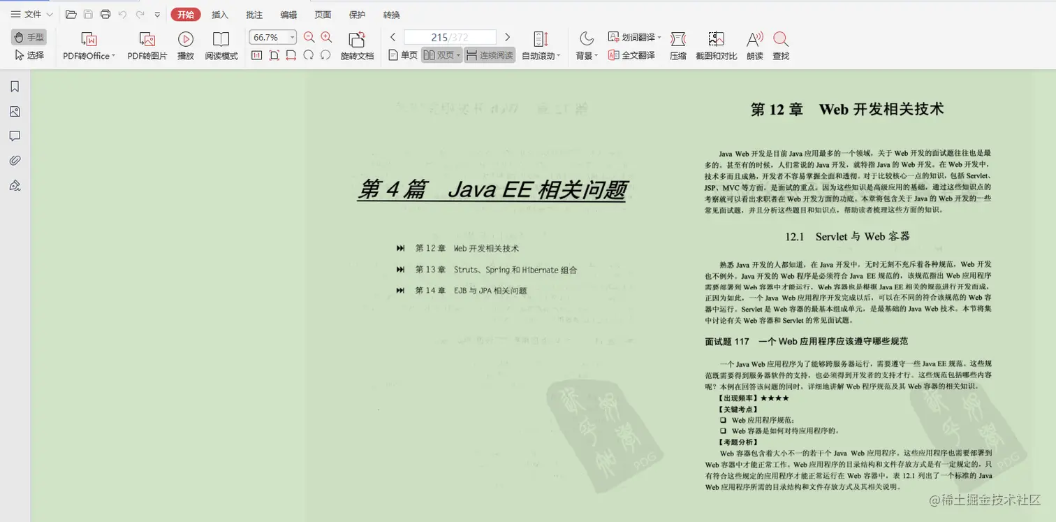Screen dimensions: 1056x522
Task: Start the 播放 slideshow playback
Action: tap(185, 45)
